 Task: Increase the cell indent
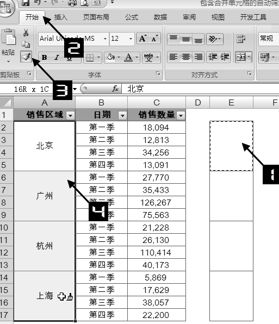(225, 57)
